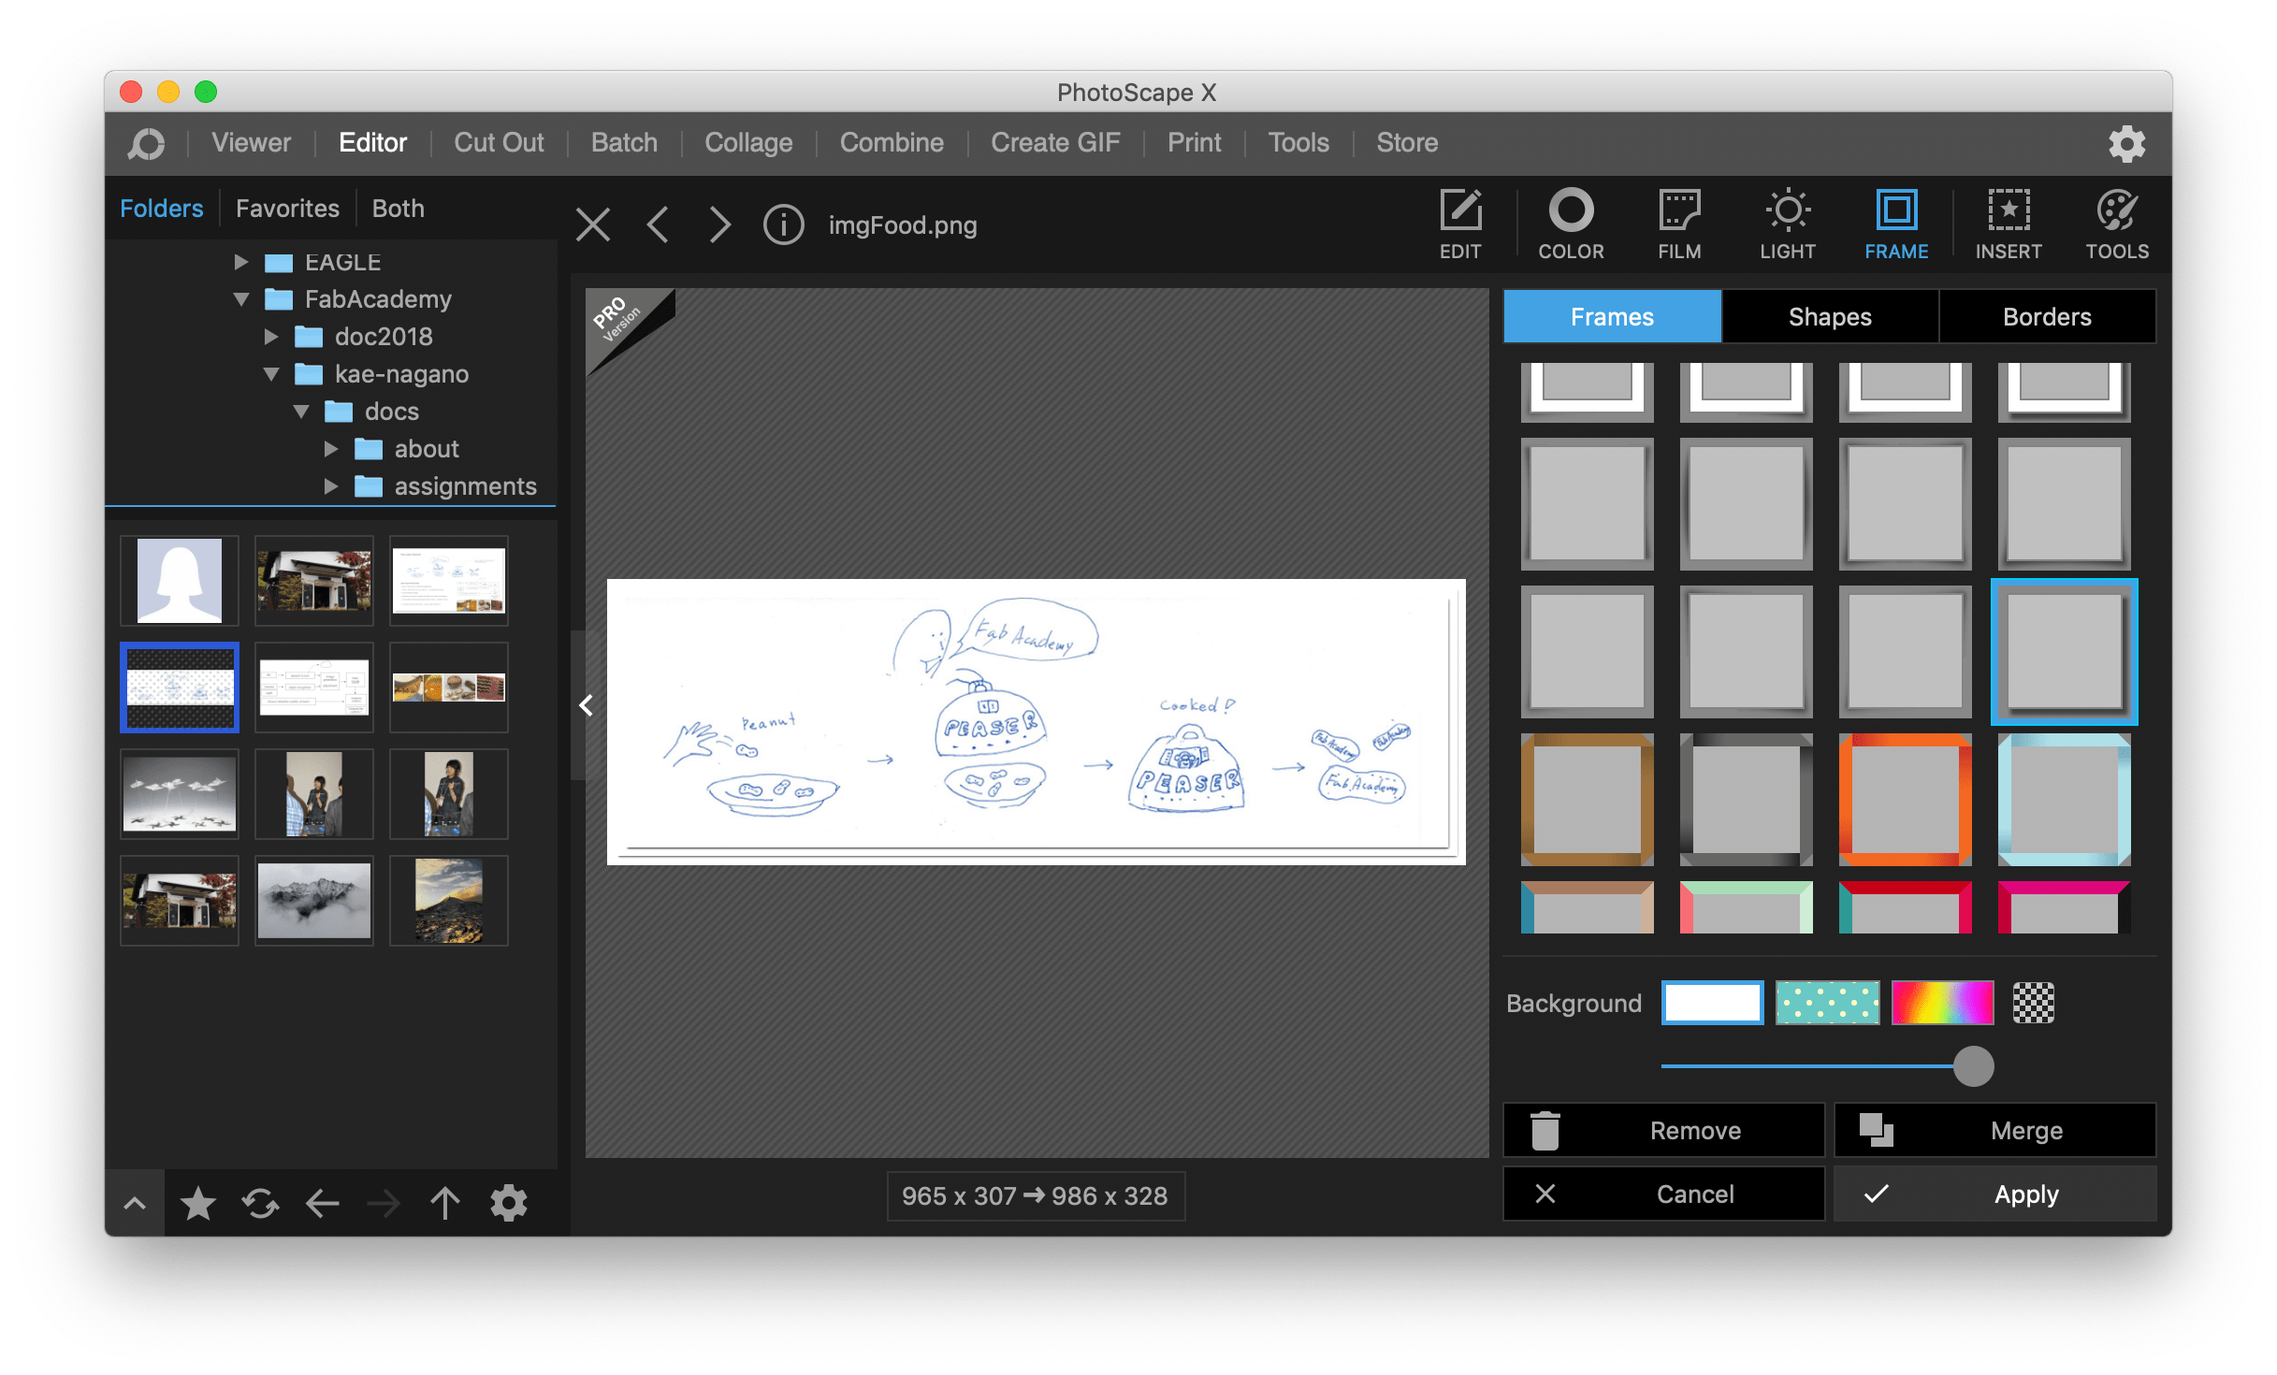Apply the selected frame
This screenshot has height=1375, width=2277.
[1994, 1194]
